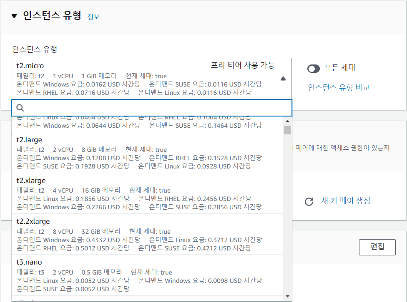This screenshot has width=407, height=302.
Task: Click the scrollbar down arrow in list
Action: [x=287, y=296]
